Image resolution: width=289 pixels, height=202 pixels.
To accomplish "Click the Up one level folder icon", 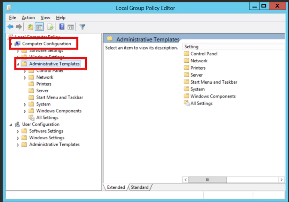I will (30, 27).
